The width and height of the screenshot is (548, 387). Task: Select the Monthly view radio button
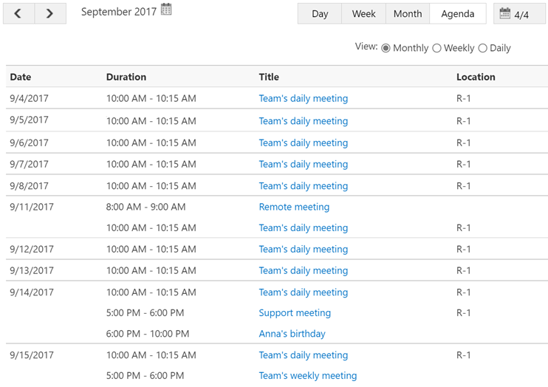pyautogui.click(x=386, y=48)
